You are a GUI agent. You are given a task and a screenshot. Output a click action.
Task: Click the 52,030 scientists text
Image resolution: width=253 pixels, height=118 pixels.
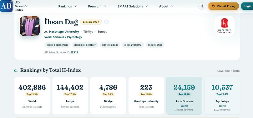[222, 110]
